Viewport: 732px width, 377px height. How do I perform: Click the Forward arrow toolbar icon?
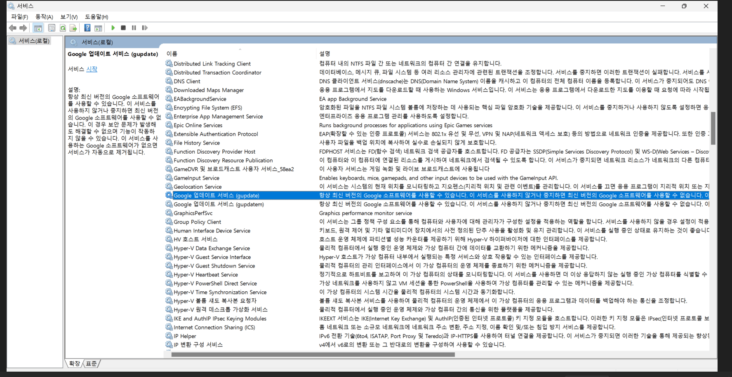[24, 28]
